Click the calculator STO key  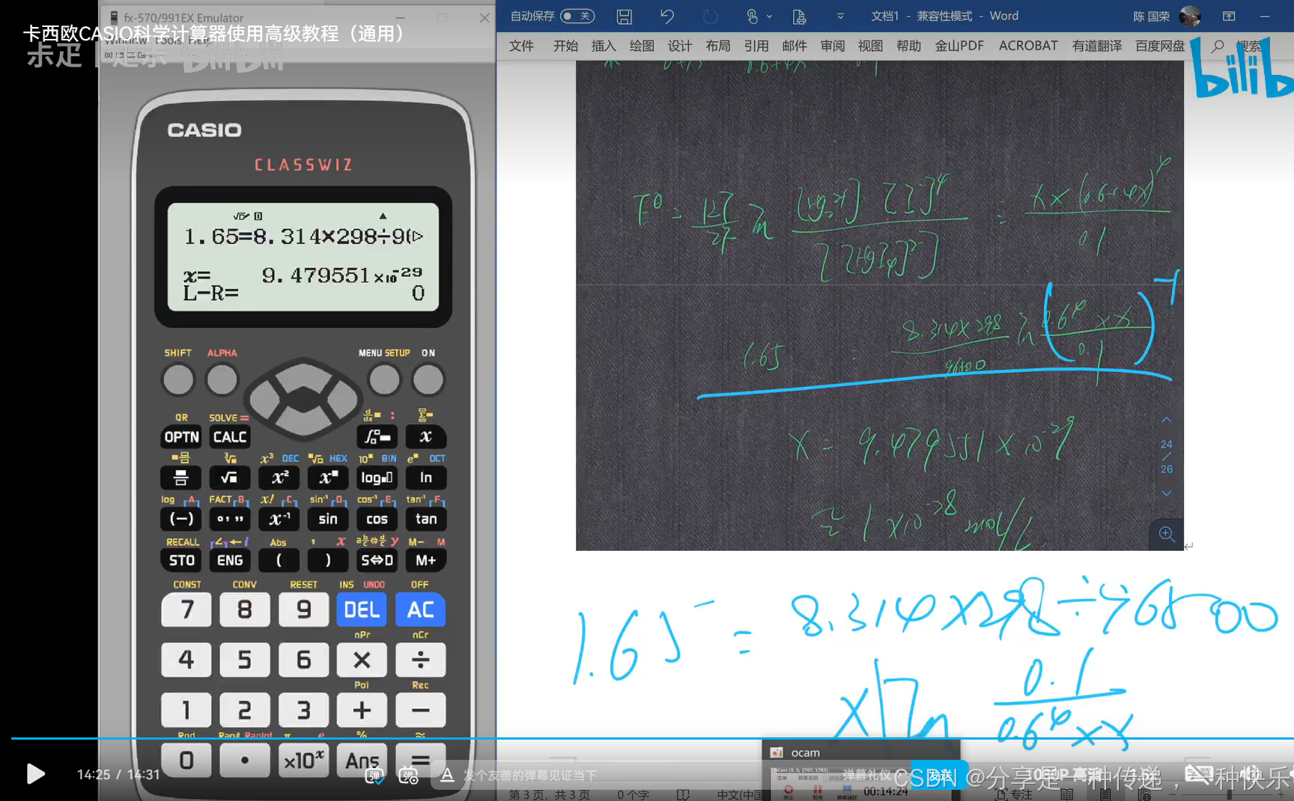(181, 560)
